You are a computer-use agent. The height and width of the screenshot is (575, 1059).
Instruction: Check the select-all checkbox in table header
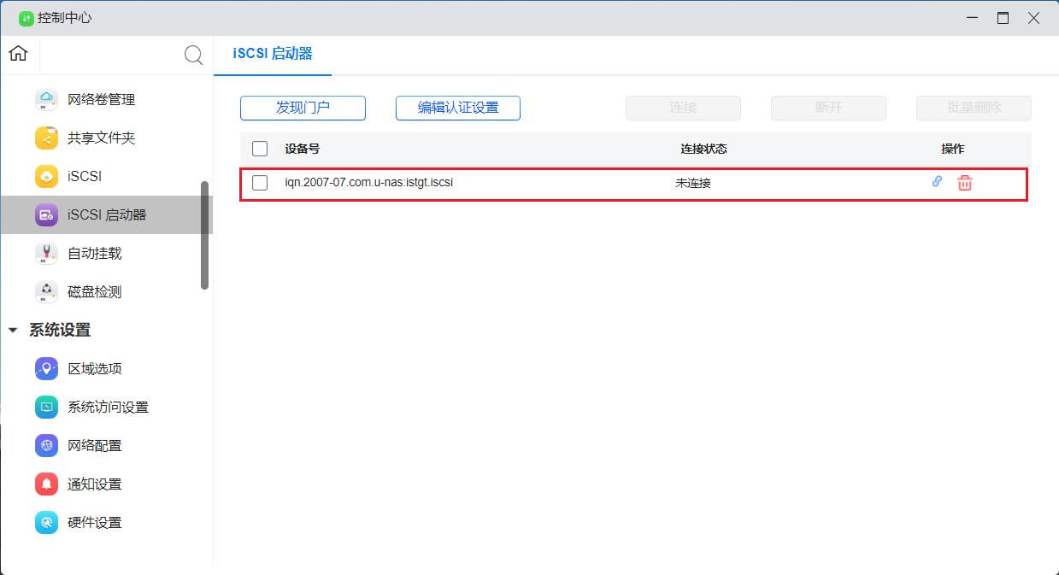(x=260, y=148)
